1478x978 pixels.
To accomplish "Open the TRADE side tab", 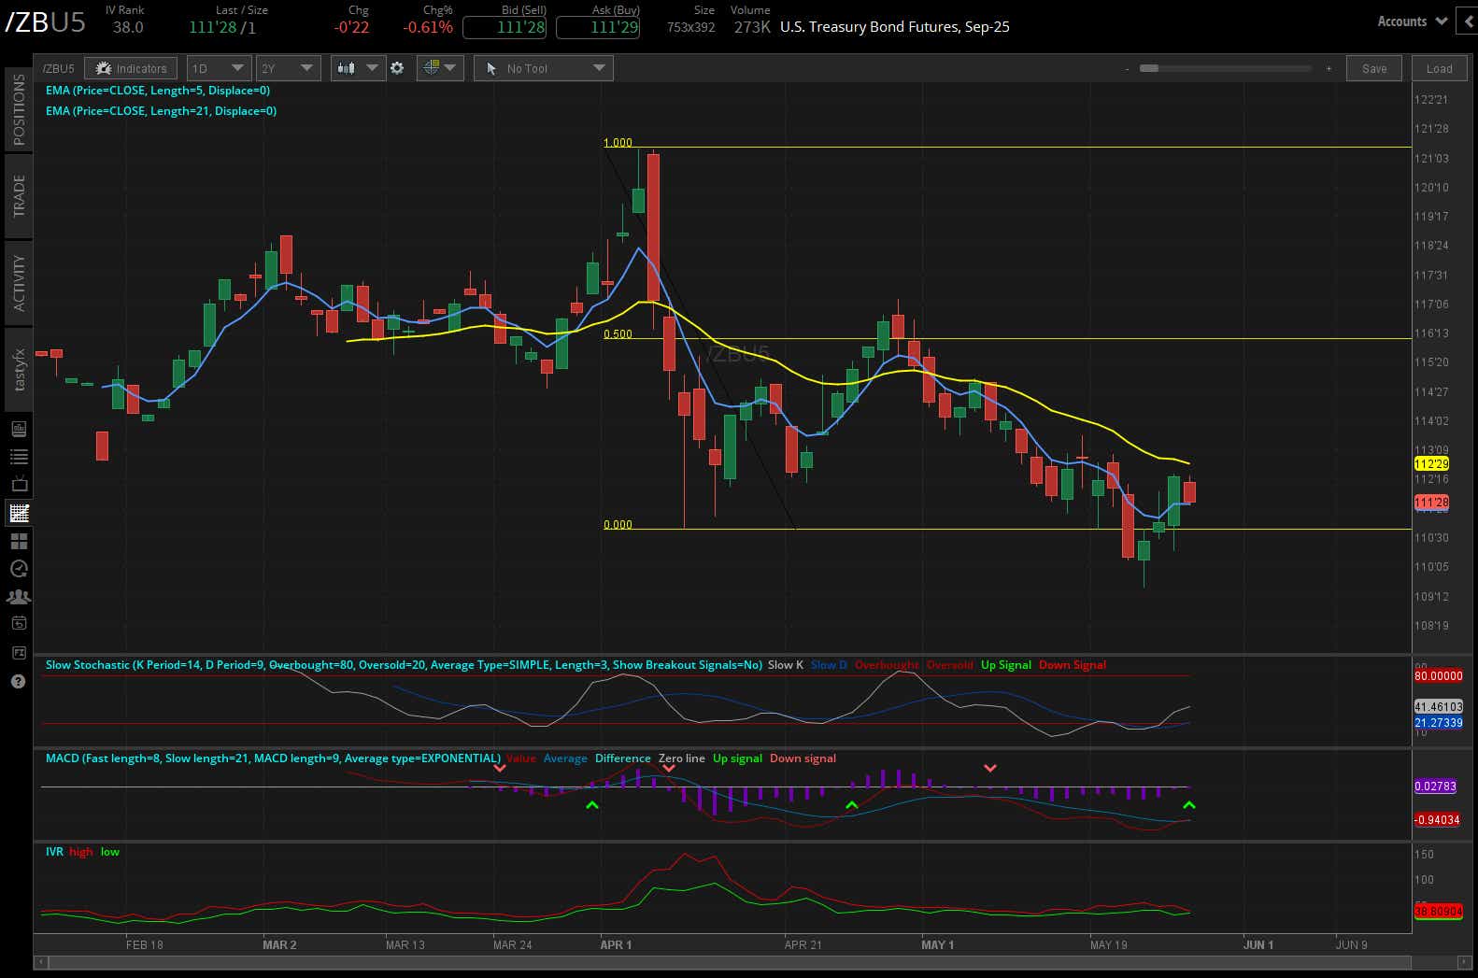I will (x=19, y=195).
